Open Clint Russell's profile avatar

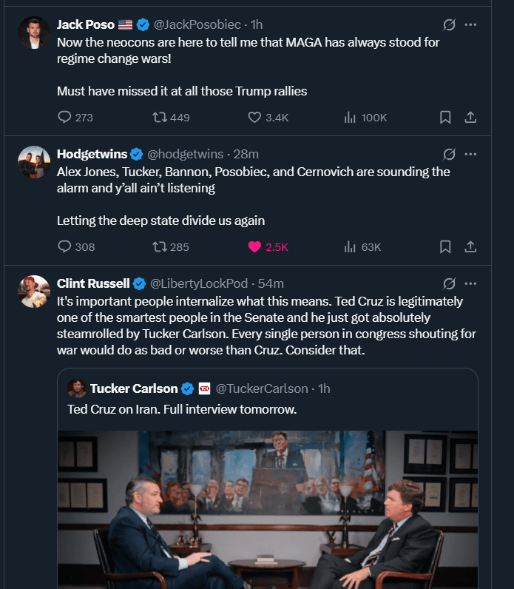click(34, 291)
